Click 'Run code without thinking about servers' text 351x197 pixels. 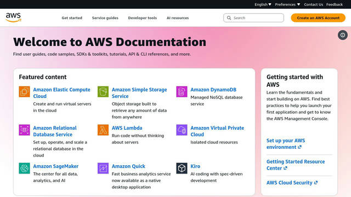[138, 139]
